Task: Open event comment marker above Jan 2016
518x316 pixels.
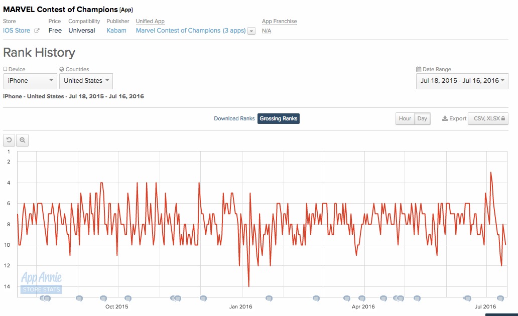Action: pyautogui.click(x=269, y=298)
